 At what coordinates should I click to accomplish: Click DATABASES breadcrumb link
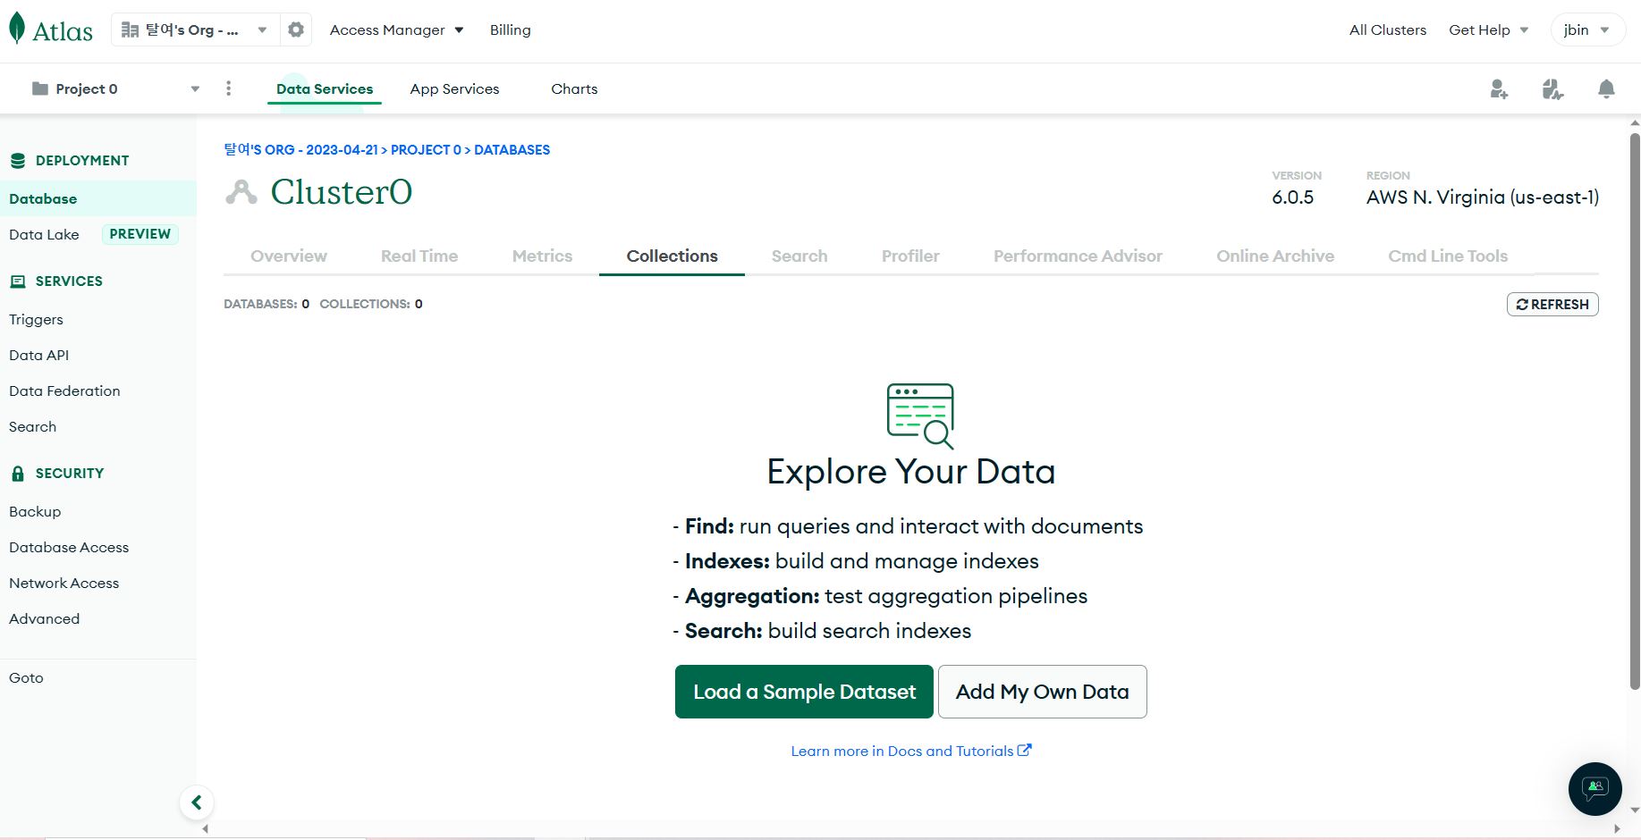click(x=512, y=149)
